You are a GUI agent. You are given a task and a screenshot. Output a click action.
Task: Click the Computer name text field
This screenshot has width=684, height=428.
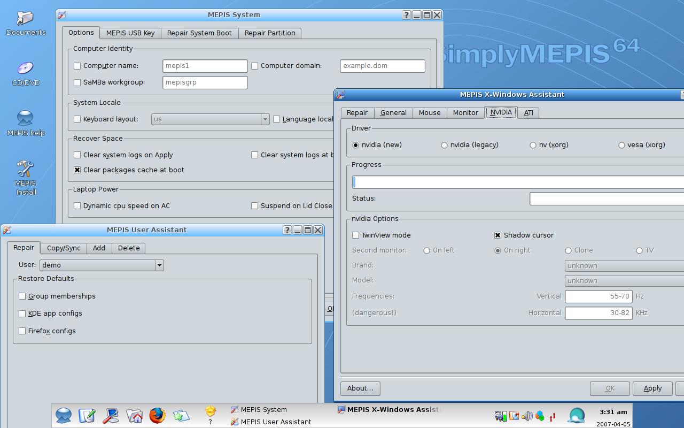click(x=205, y=66)
